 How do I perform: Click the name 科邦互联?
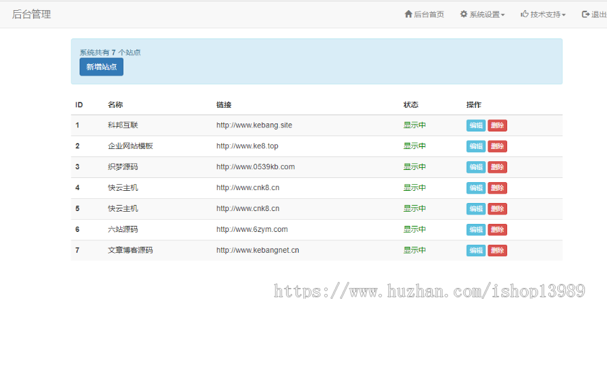tap(123, 125)
